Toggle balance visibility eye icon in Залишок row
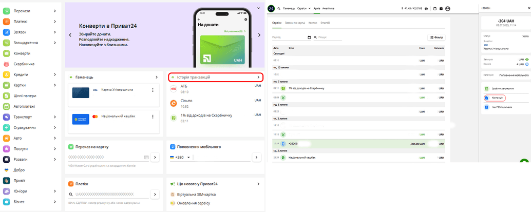 527,60
